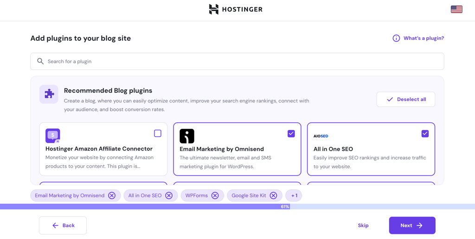This screenshot has width=475, height=239.
Task: Select the All in One SEO card title
Action: point(333,149)
